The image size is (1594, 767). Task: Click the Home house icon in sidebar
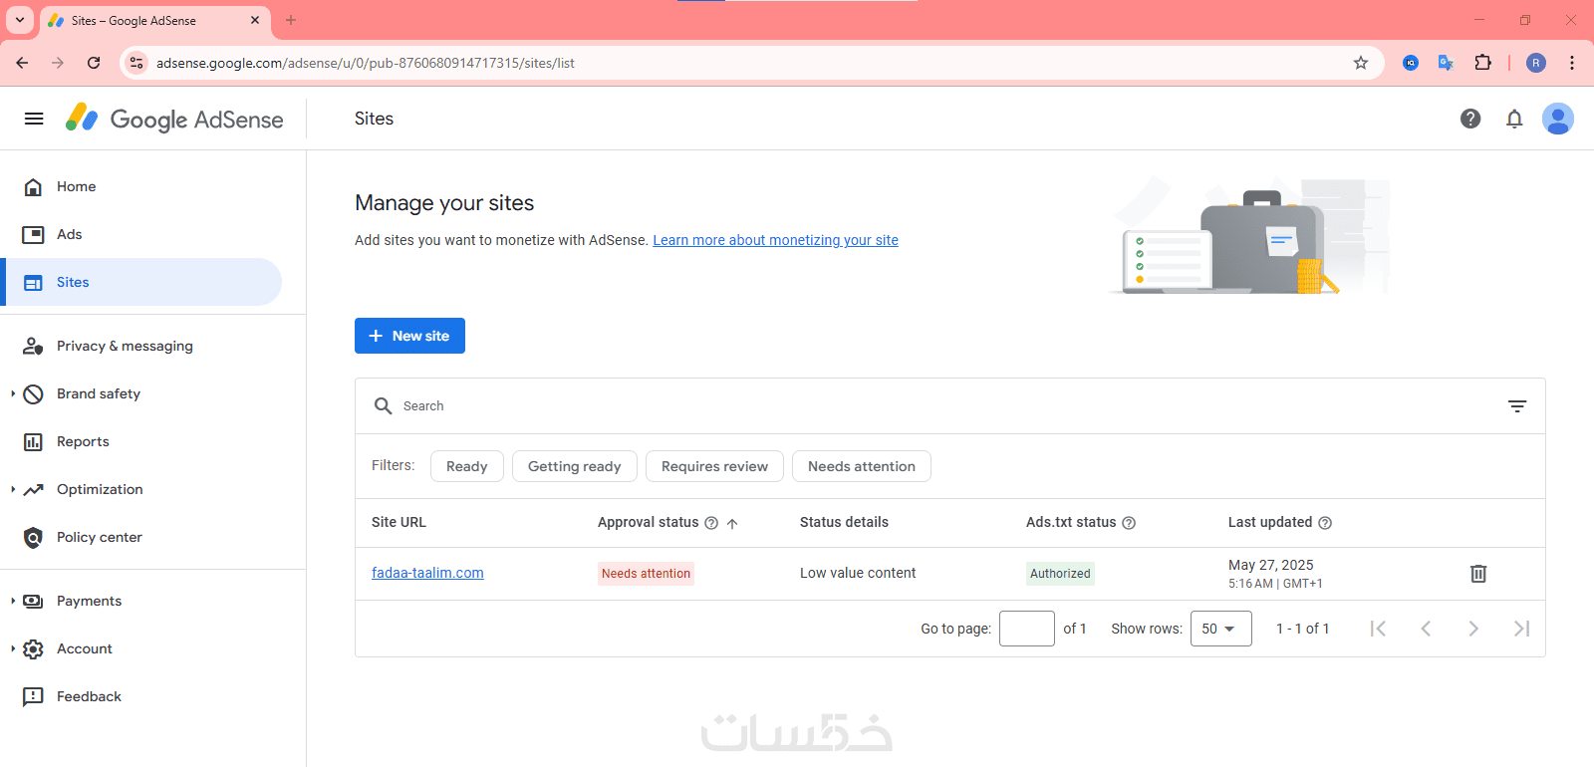[x=33, y=186]
